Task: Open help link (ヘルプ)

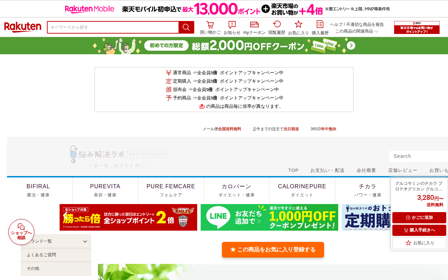Action: (336, 24)
